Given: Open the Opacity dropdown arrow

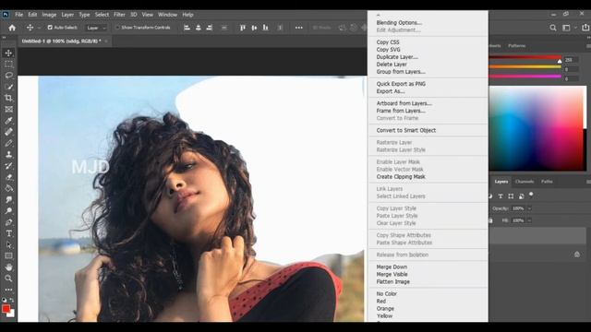Looking at the screenshot, I should [x=529, y=208].
